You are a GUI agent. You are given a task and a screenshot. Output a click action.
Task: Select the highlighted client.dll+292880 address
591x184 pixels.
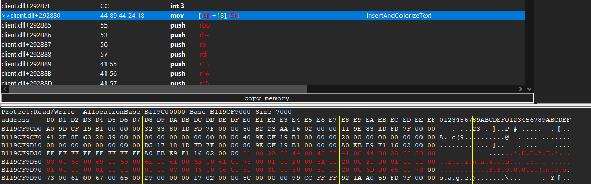click(31, 16)
